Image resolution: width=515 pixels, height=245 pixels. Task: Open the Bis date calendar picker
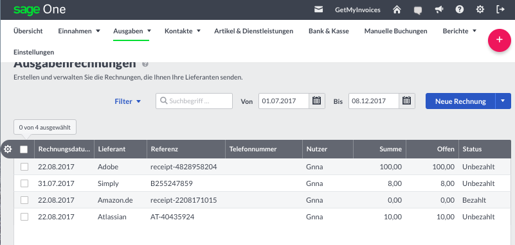point(406,101)
